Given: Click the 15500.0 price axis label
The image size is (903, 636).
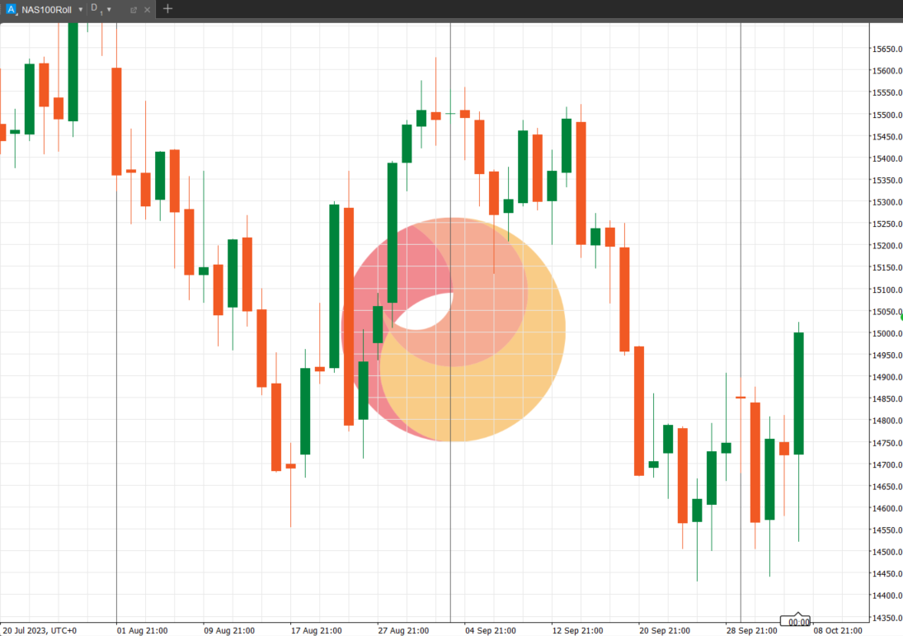Looking at the screenshot, I should [x=887, y=115].
